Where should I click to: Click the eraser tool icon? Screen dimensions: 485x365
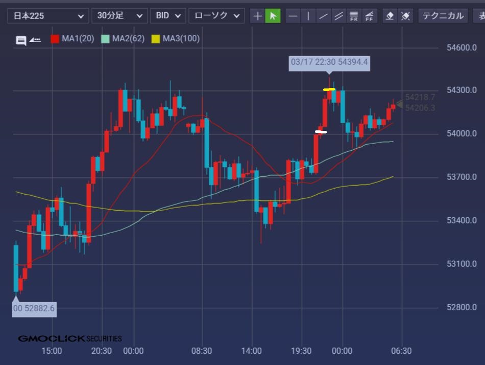(390, 16)
